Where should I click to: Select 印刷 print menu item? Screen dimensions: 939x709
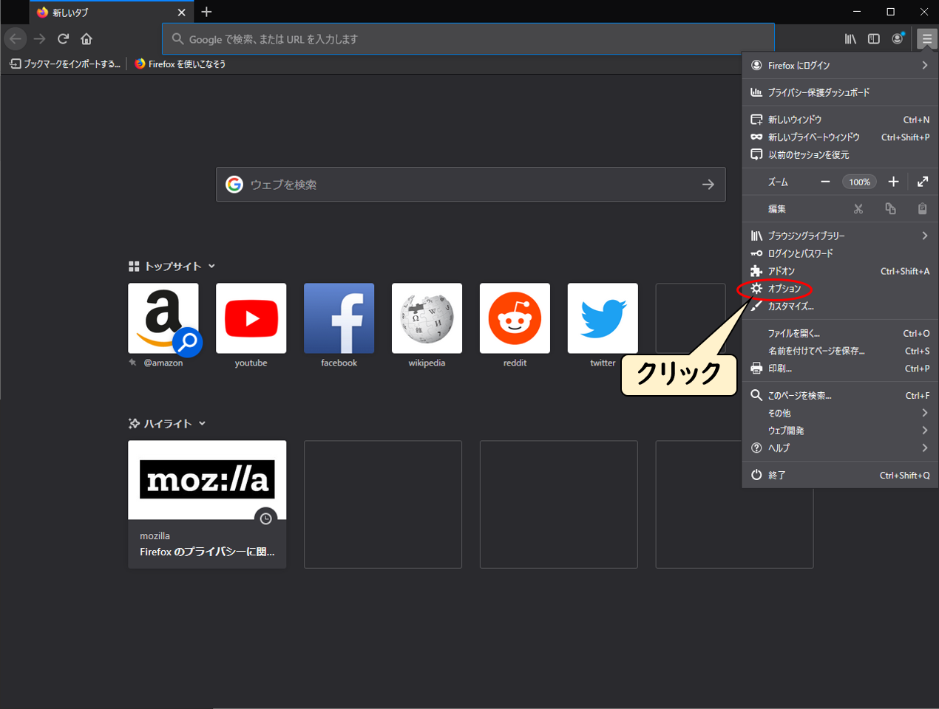(840, 369)
